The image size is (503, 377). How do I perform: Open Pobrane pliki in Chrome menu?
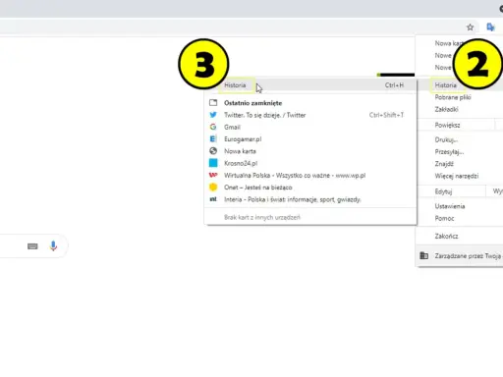click(x=453, y=97)
